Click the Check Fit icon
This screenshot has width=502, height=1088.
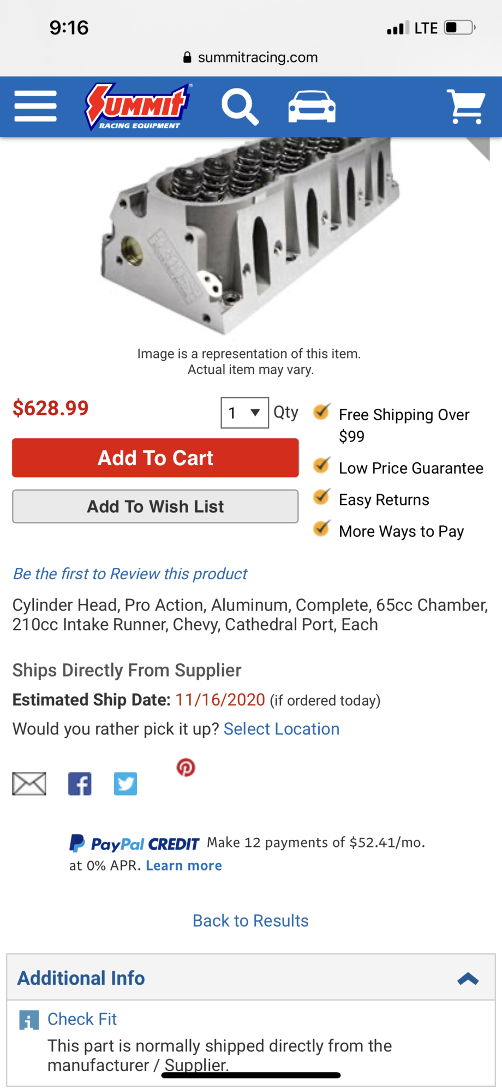(29, 1020)
